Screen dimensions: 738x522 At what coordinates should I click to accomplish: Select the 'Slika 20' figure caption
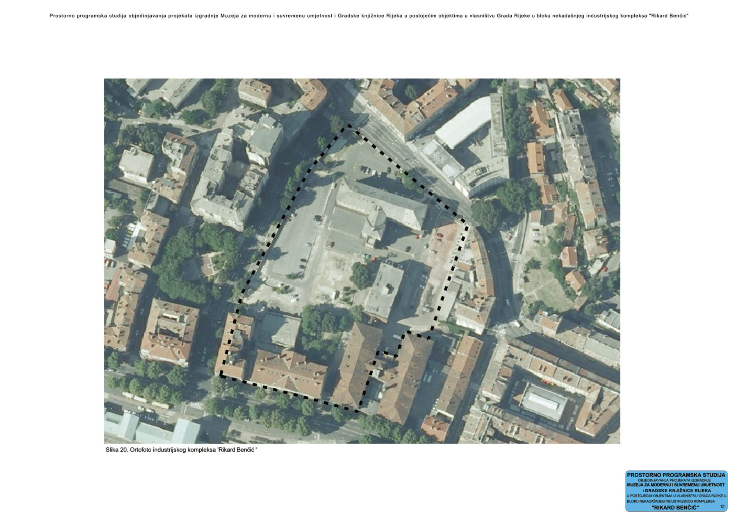tap(181, 450)
